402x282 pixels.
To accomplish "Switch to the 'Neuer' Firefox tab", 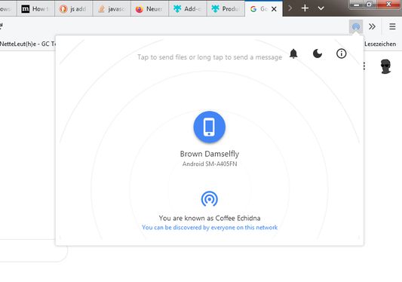I will [149, 9].
